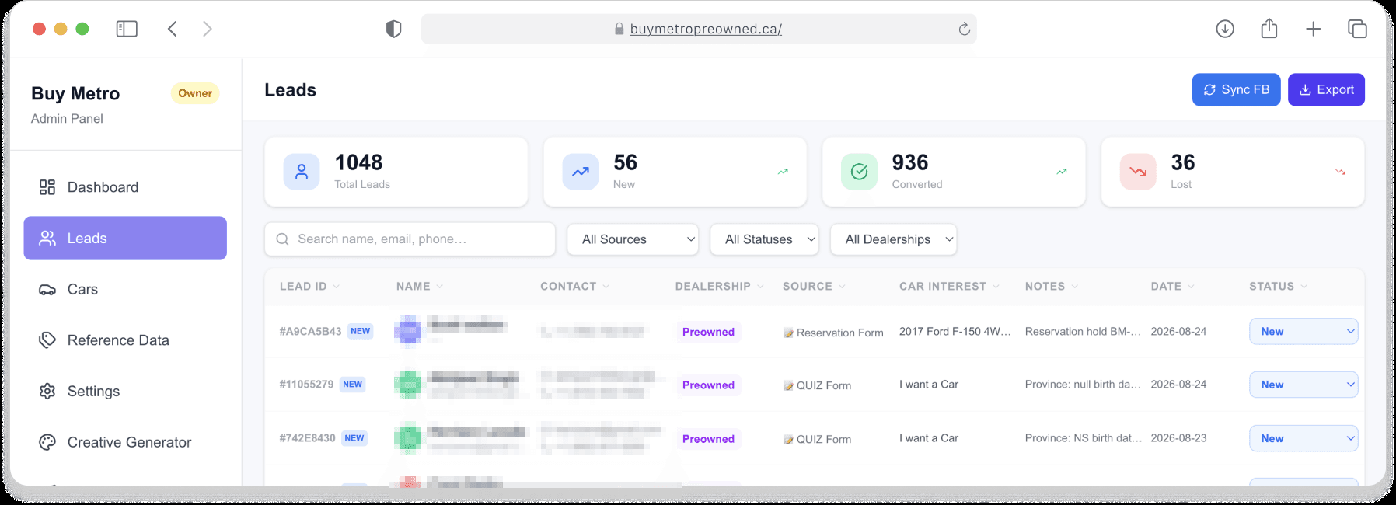
Task: Go forward with the browser forward arrow
Action: point(207,29)
